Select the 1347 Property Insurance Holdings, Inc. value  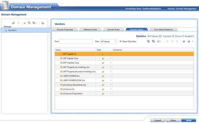[79, 72]
